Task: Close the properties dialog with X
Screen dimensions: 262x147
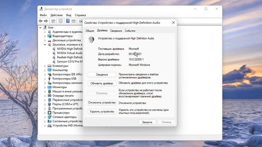Action: 173,22
